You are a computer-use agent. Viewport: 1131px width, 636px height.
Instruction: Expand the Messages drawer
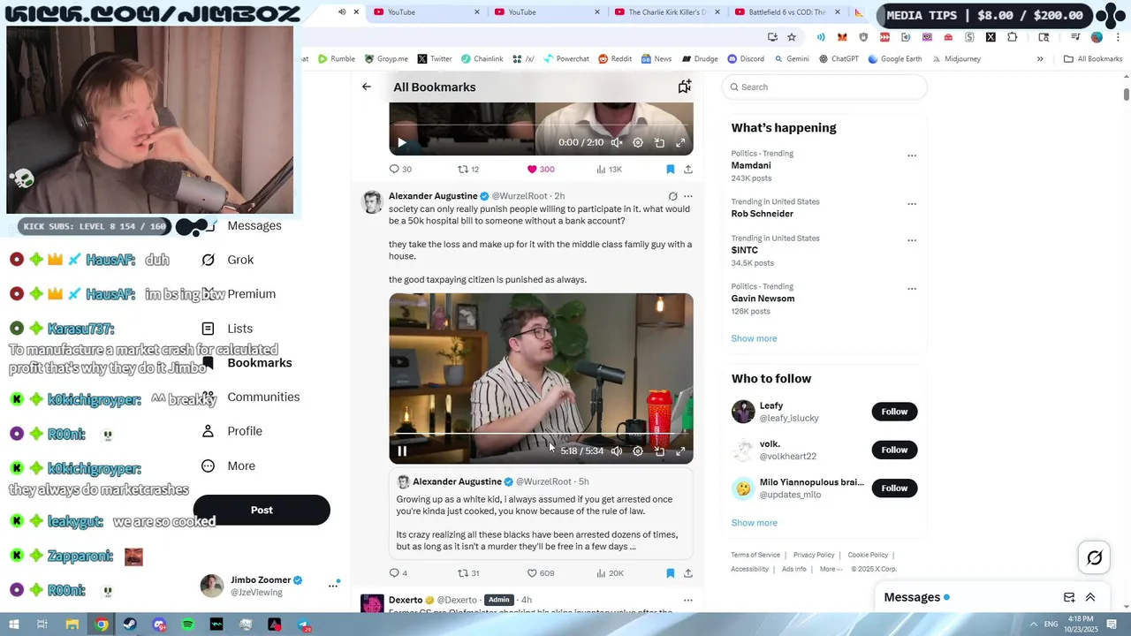click(1090, 597)
